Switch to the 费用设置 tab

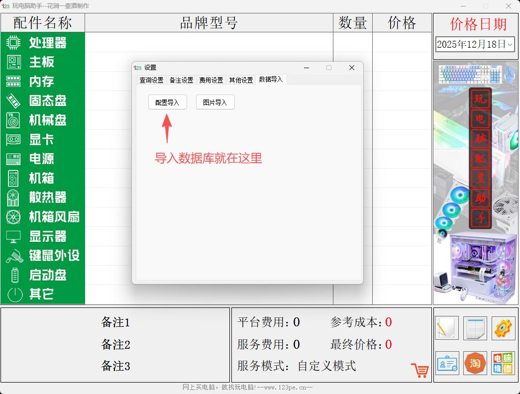[x=210, y=80]
